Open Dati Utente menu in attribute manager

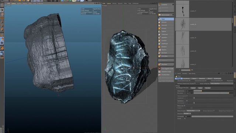[x=192, y=74]
